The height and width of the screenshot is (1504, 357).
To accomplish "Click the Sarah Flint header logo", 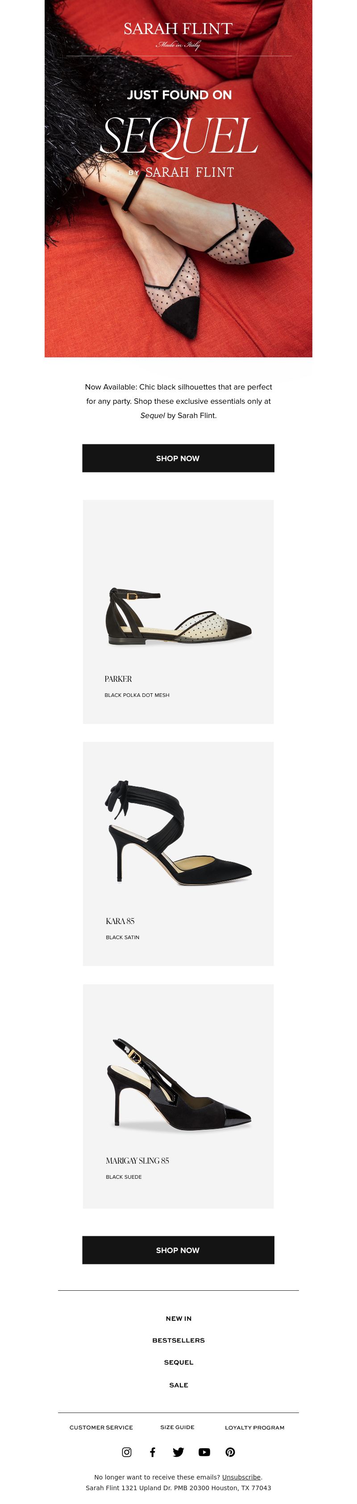I will (x=178, y=34).
